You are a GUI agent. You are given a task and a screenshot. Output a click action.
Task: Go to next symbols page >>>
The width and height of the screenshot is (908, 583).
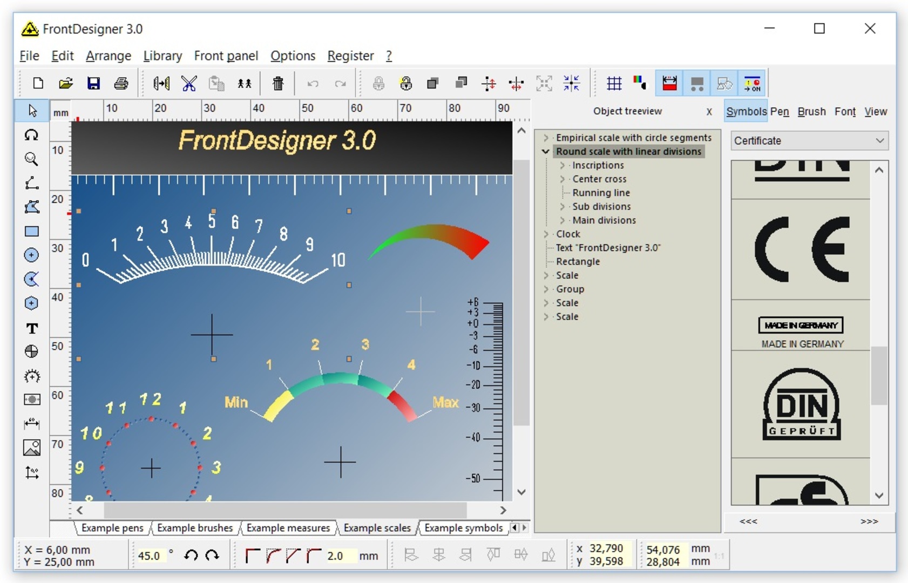click(x=869, y=521)
